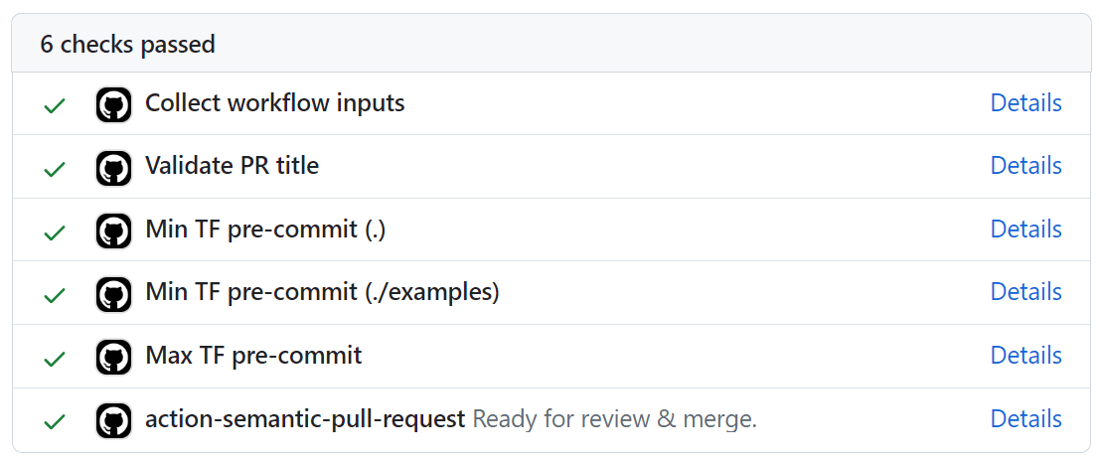Click green checkmark for Min TF pre-commit (./examples)

(x=55, y=295)
